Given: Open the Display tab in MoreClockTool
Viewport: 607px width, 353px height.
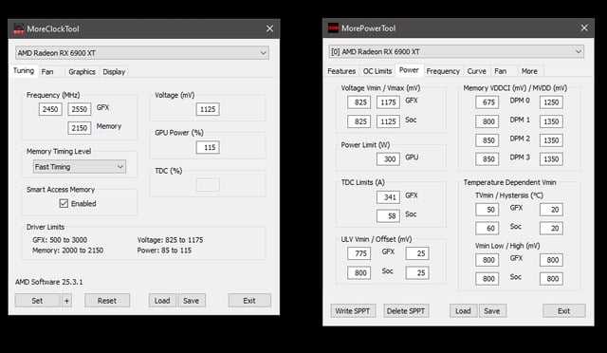Looking at the screenshot, I should (114, 72).
